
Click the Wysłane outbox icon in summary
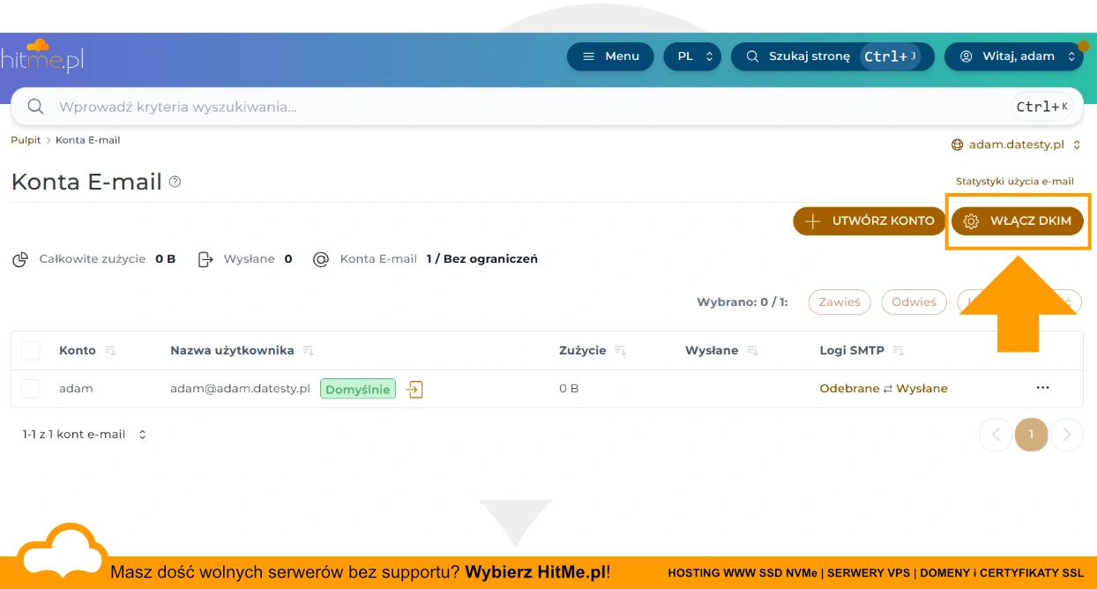point(205,259)
